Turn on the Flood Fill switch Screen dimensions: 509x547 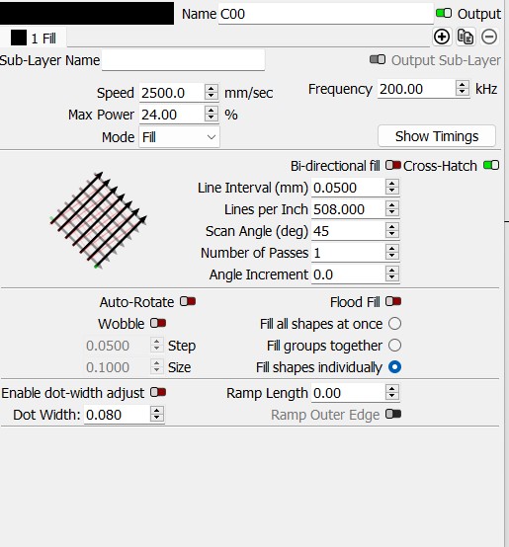(393, 301)
